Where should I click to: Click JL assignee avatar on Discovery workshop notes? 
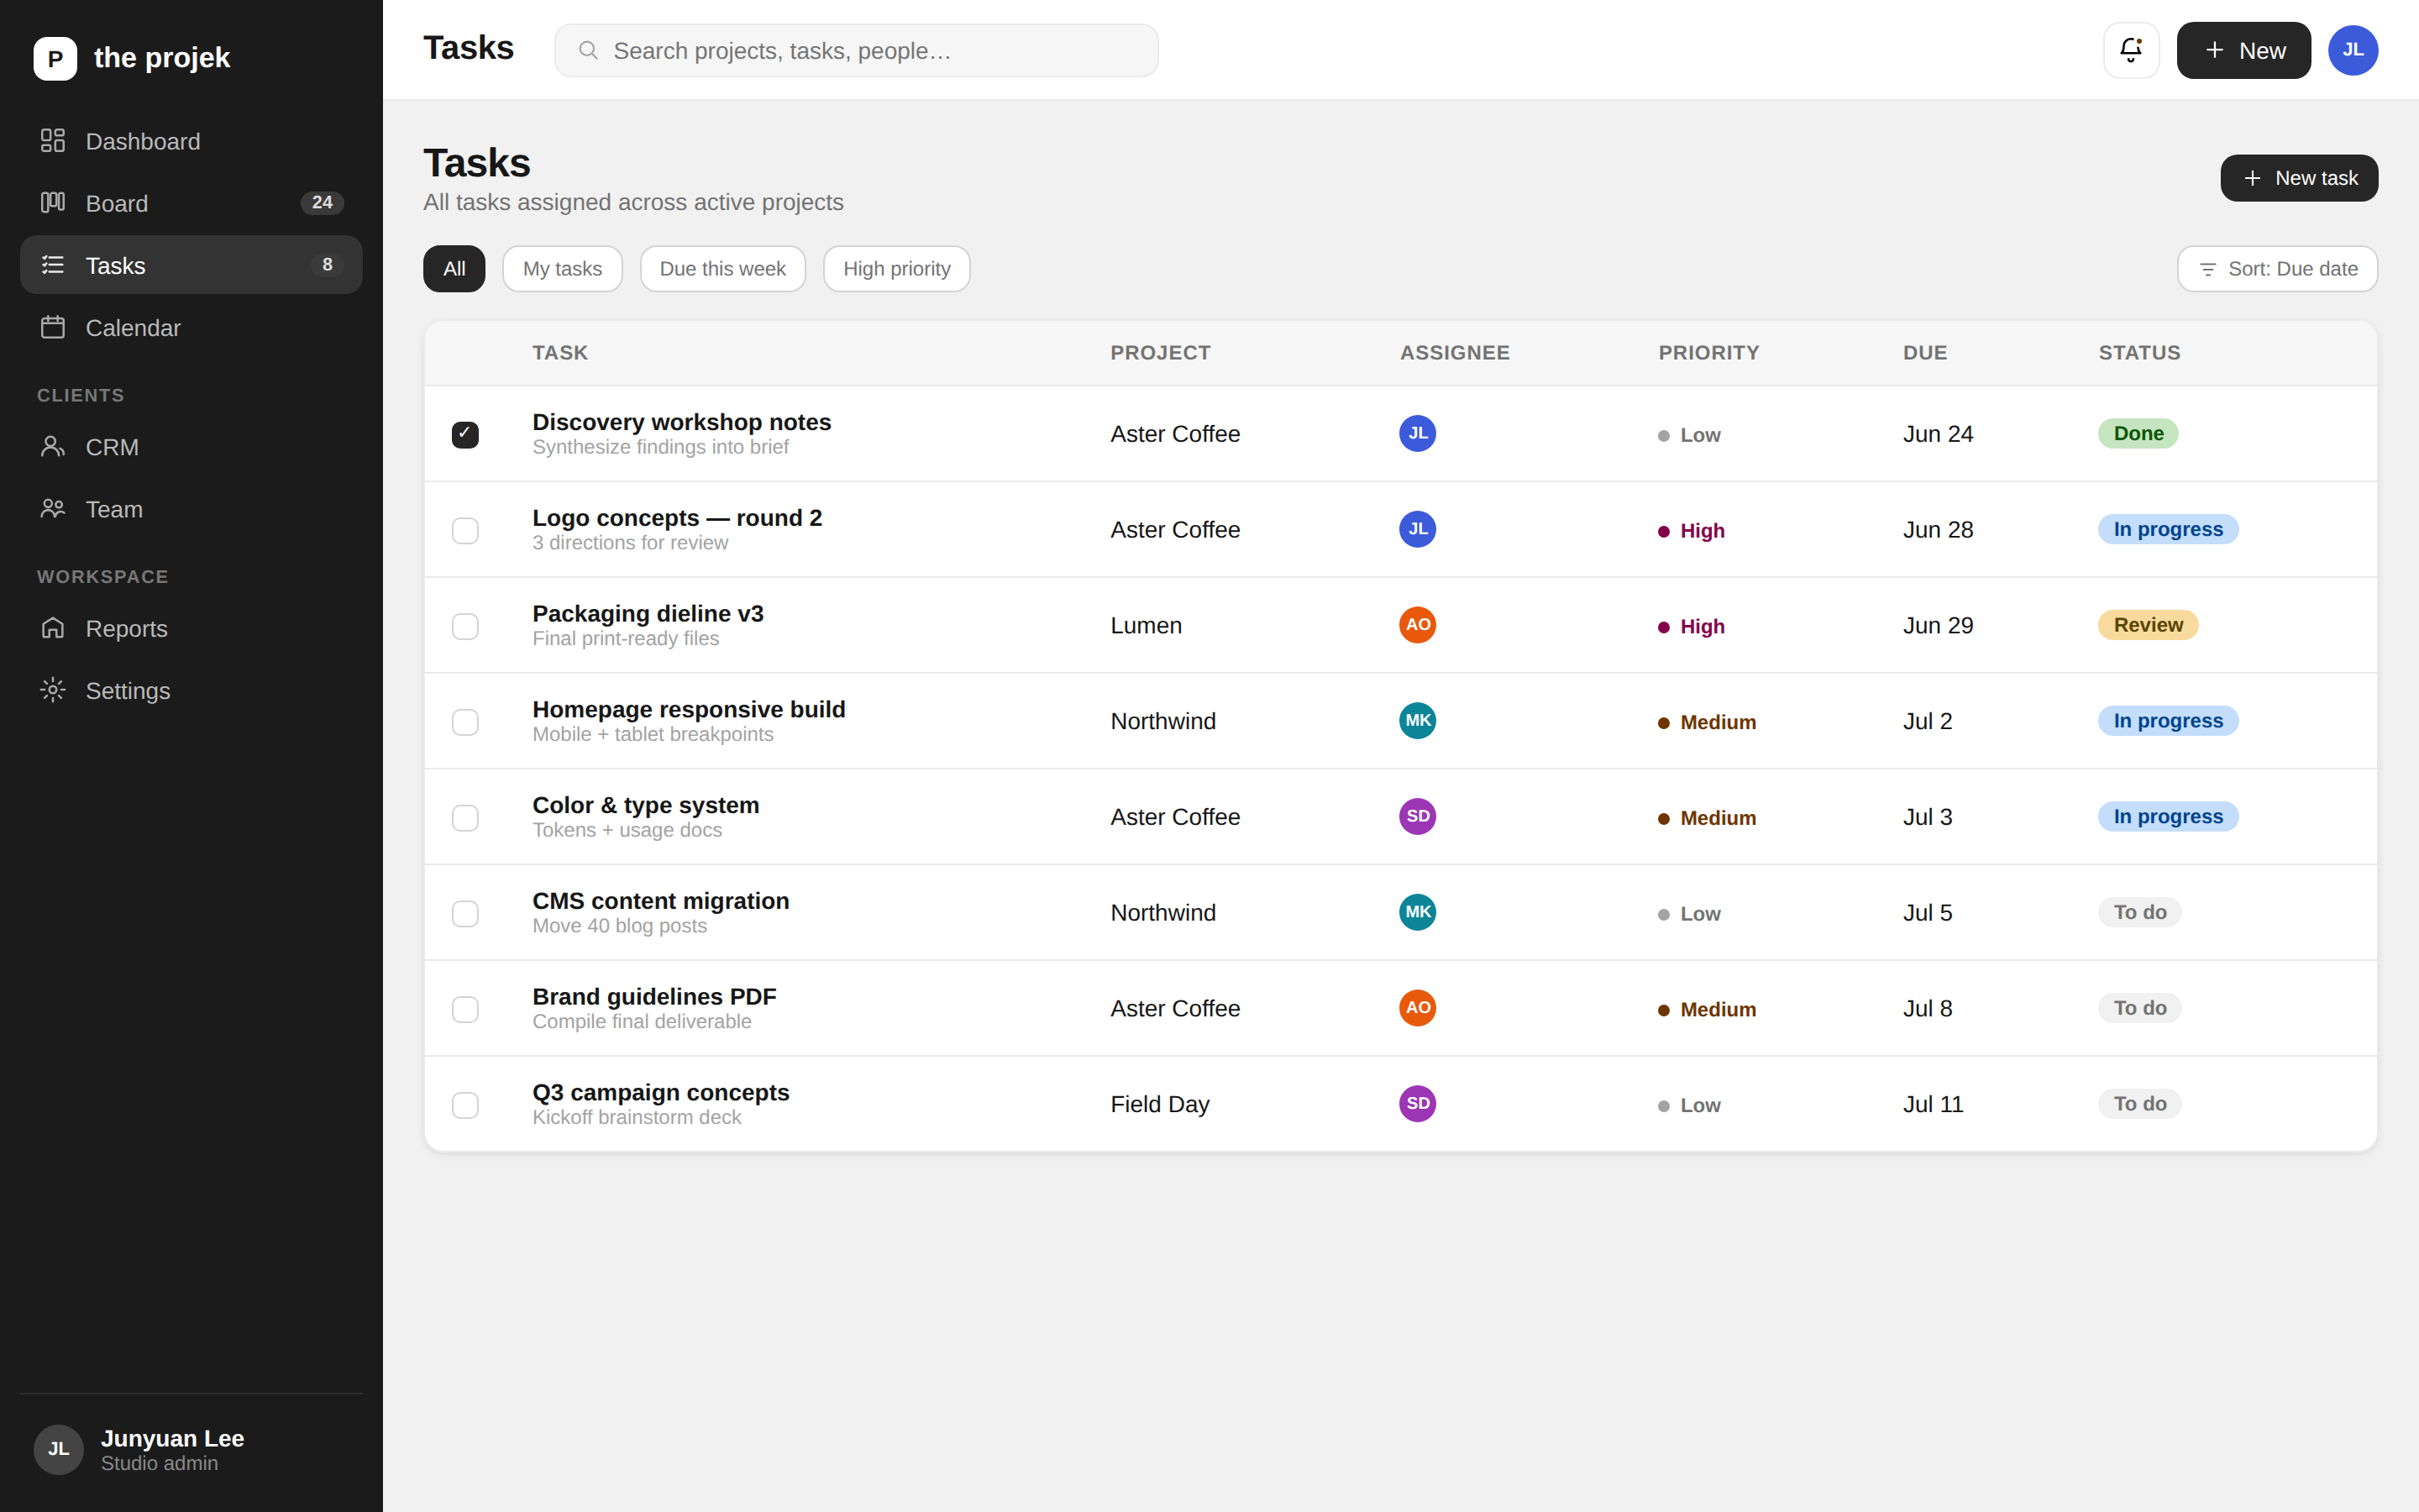pyautogui.click(x=1418, y=433)
